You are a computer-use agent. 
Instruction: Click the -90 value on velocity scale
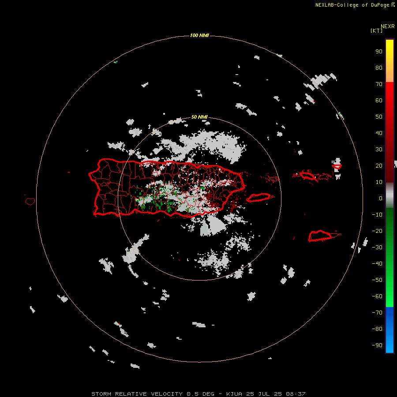[377, 345]
